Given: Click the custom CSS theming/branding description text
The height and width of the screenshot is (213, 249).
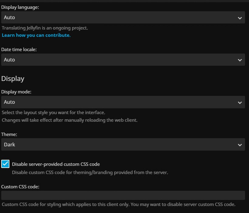Looking at the screenshot, I should point(90,173).
